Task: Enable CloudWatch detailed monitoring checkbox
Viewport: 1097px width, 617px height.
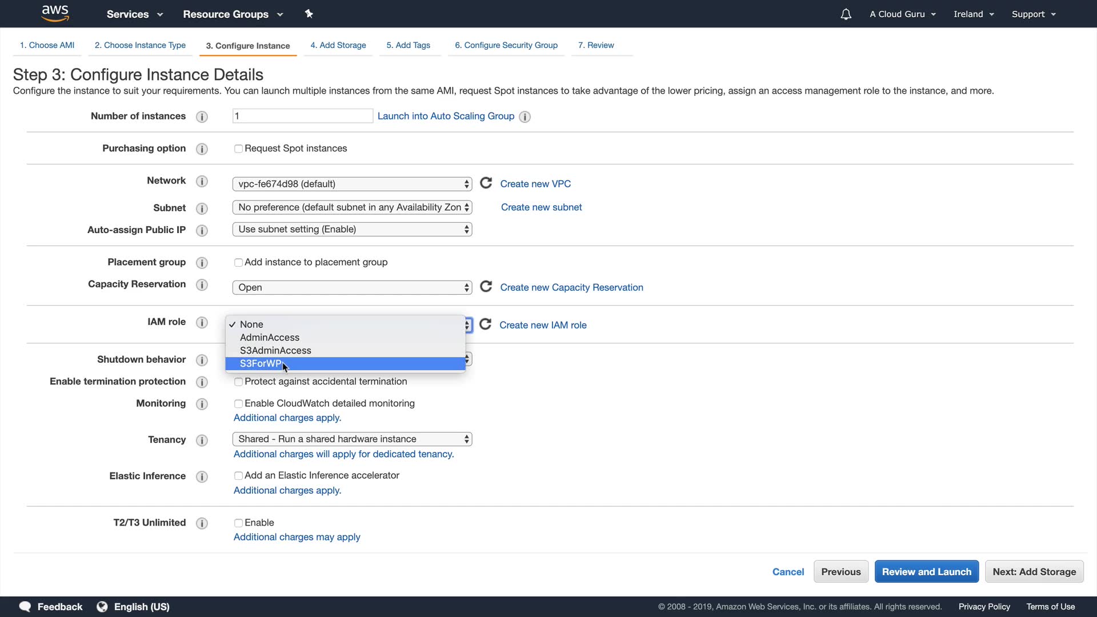Action: coord(238,404)
